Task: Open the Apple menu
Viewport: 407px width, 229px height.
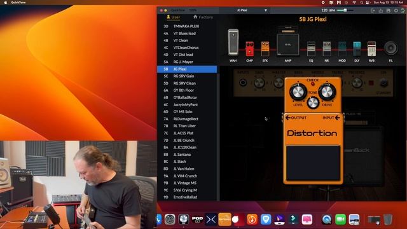Action: tap(6, 3)
